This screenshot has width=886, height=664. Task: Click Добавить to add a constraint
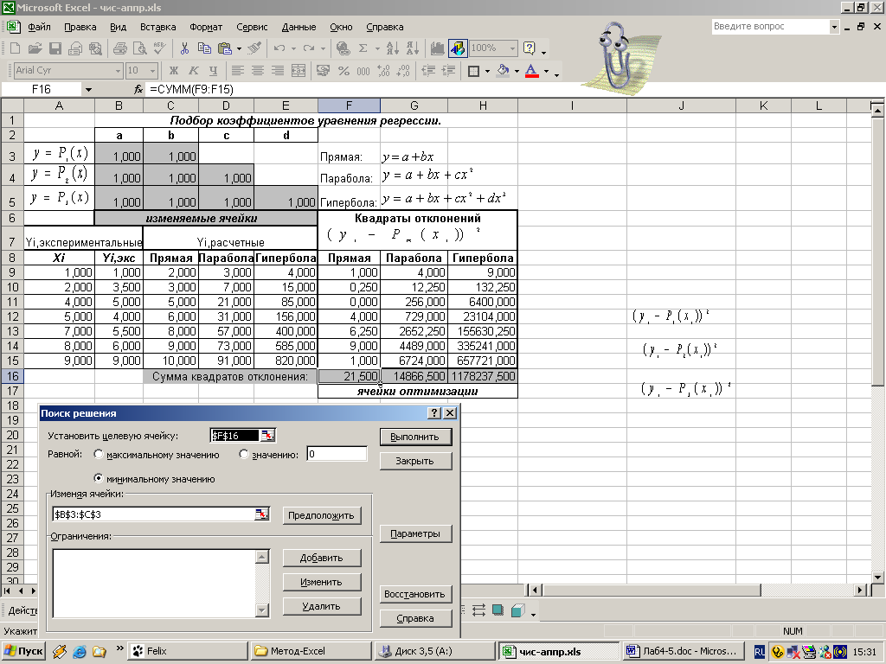pyautogui.click(x=322, y=558)
